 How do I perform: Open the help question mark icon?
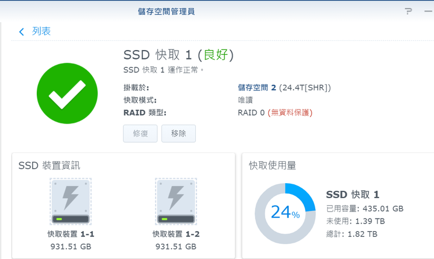tap(408, 11)
